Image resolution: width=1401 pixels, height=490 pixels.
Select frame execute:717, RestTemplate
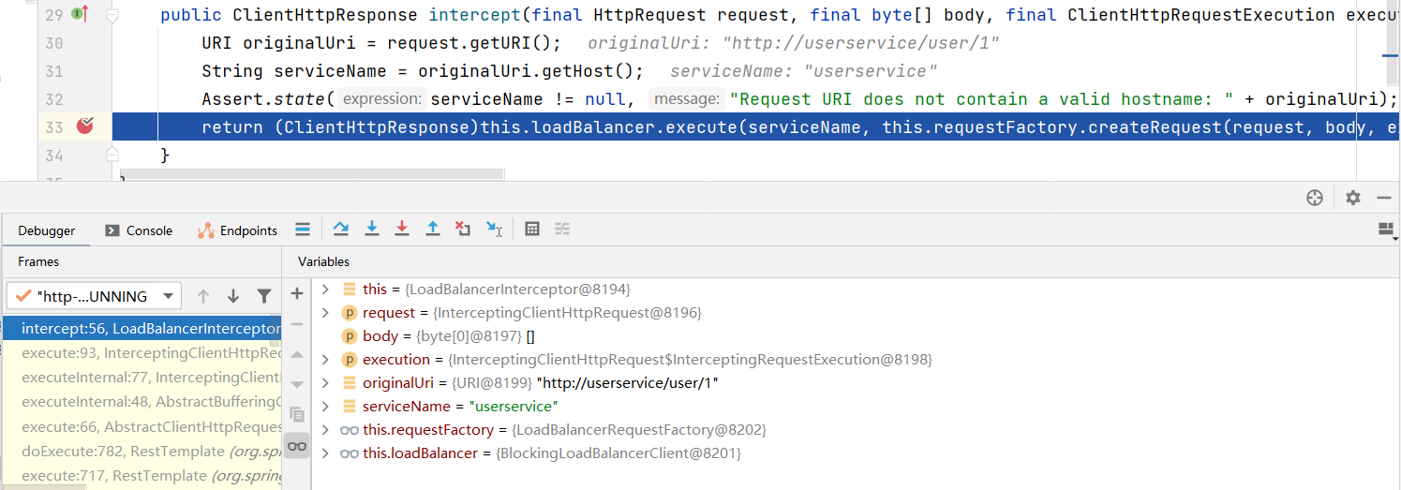pos(141,476)
